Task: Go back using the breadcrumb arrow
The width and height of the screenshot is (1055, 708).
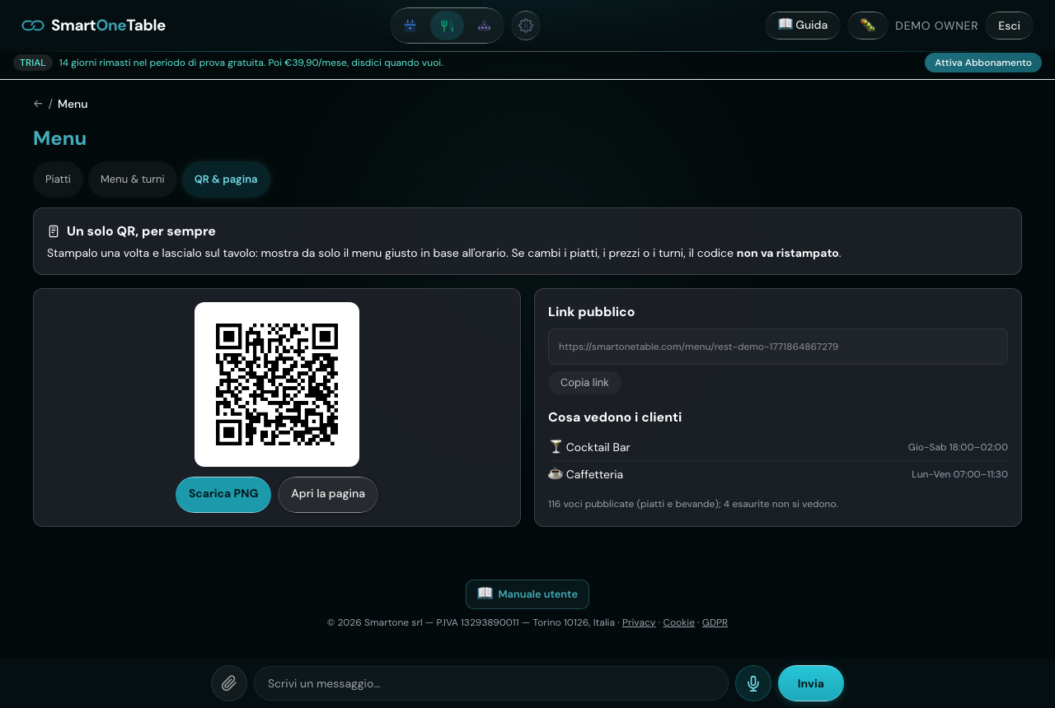Action: pyautogui.click(x=38, y=104)
